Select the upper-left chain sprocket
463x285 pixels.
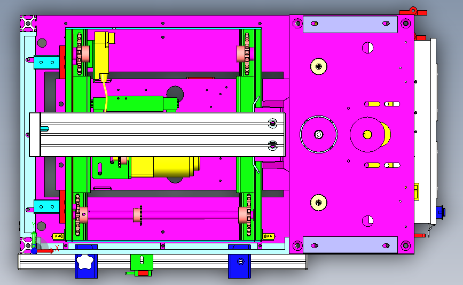tap(79, 54)
